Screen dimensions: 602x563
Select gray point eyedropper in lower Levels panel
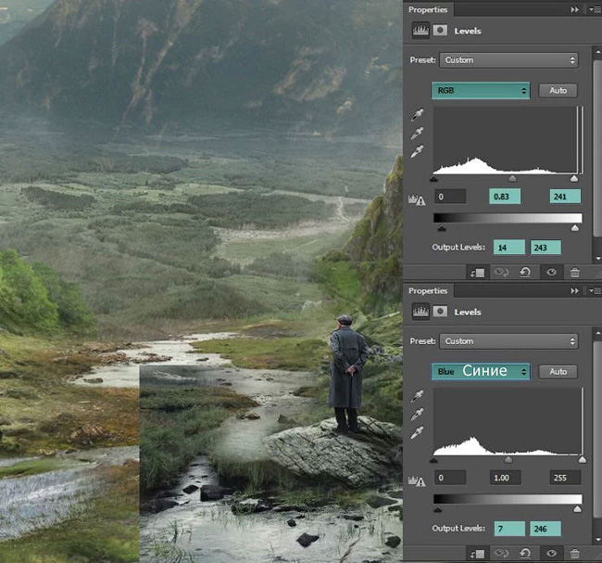tap(417, 415)
